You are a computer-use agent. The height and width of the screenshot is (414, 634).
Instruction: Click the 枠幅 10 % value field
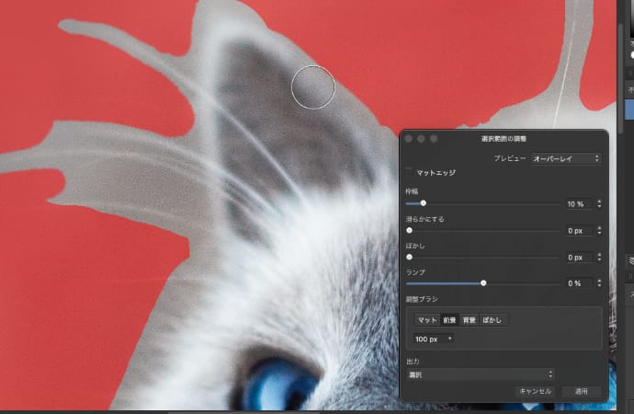(x=577, y=204)
